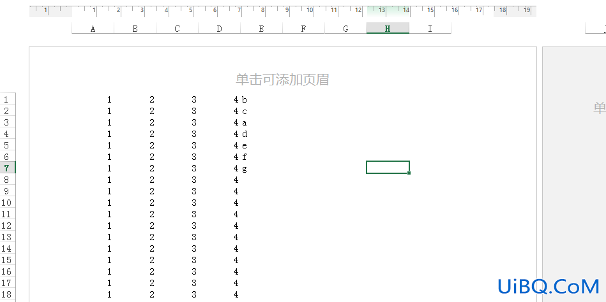Click the cell with '3' in row 1

point(177,99)
